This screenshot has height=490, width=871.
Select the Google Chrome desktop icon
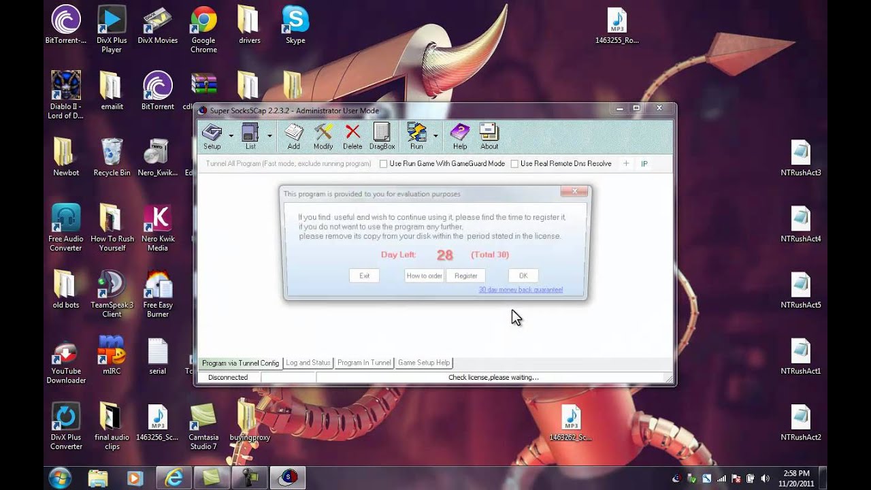[203, 29]
